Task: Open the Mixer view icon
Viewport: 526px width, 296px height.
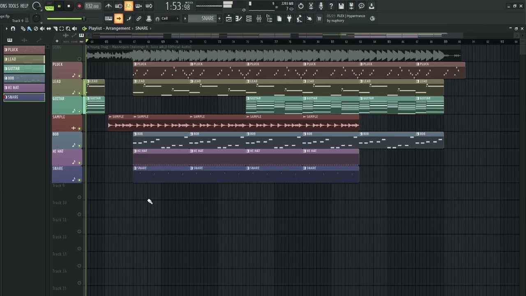Action: pyautogui.click(x=259, y=18)
